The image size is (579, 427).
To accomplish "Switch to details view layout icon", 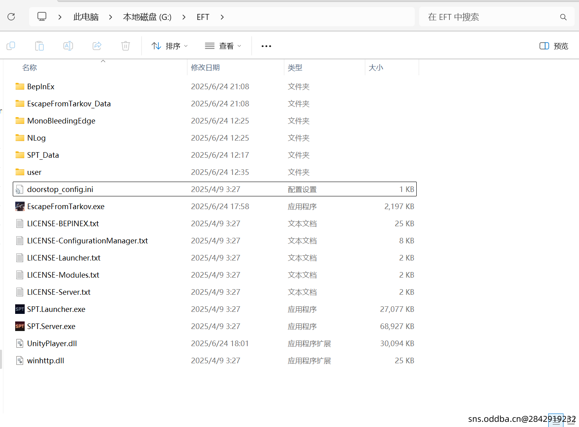I will (556, 420).
